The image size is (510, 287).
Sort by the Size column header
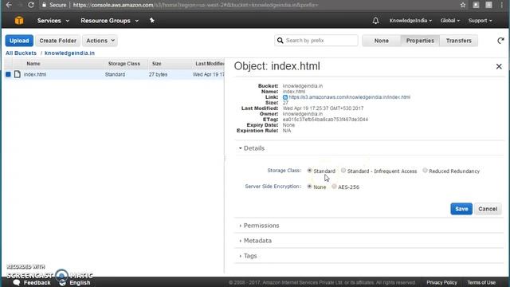point(157,64)
